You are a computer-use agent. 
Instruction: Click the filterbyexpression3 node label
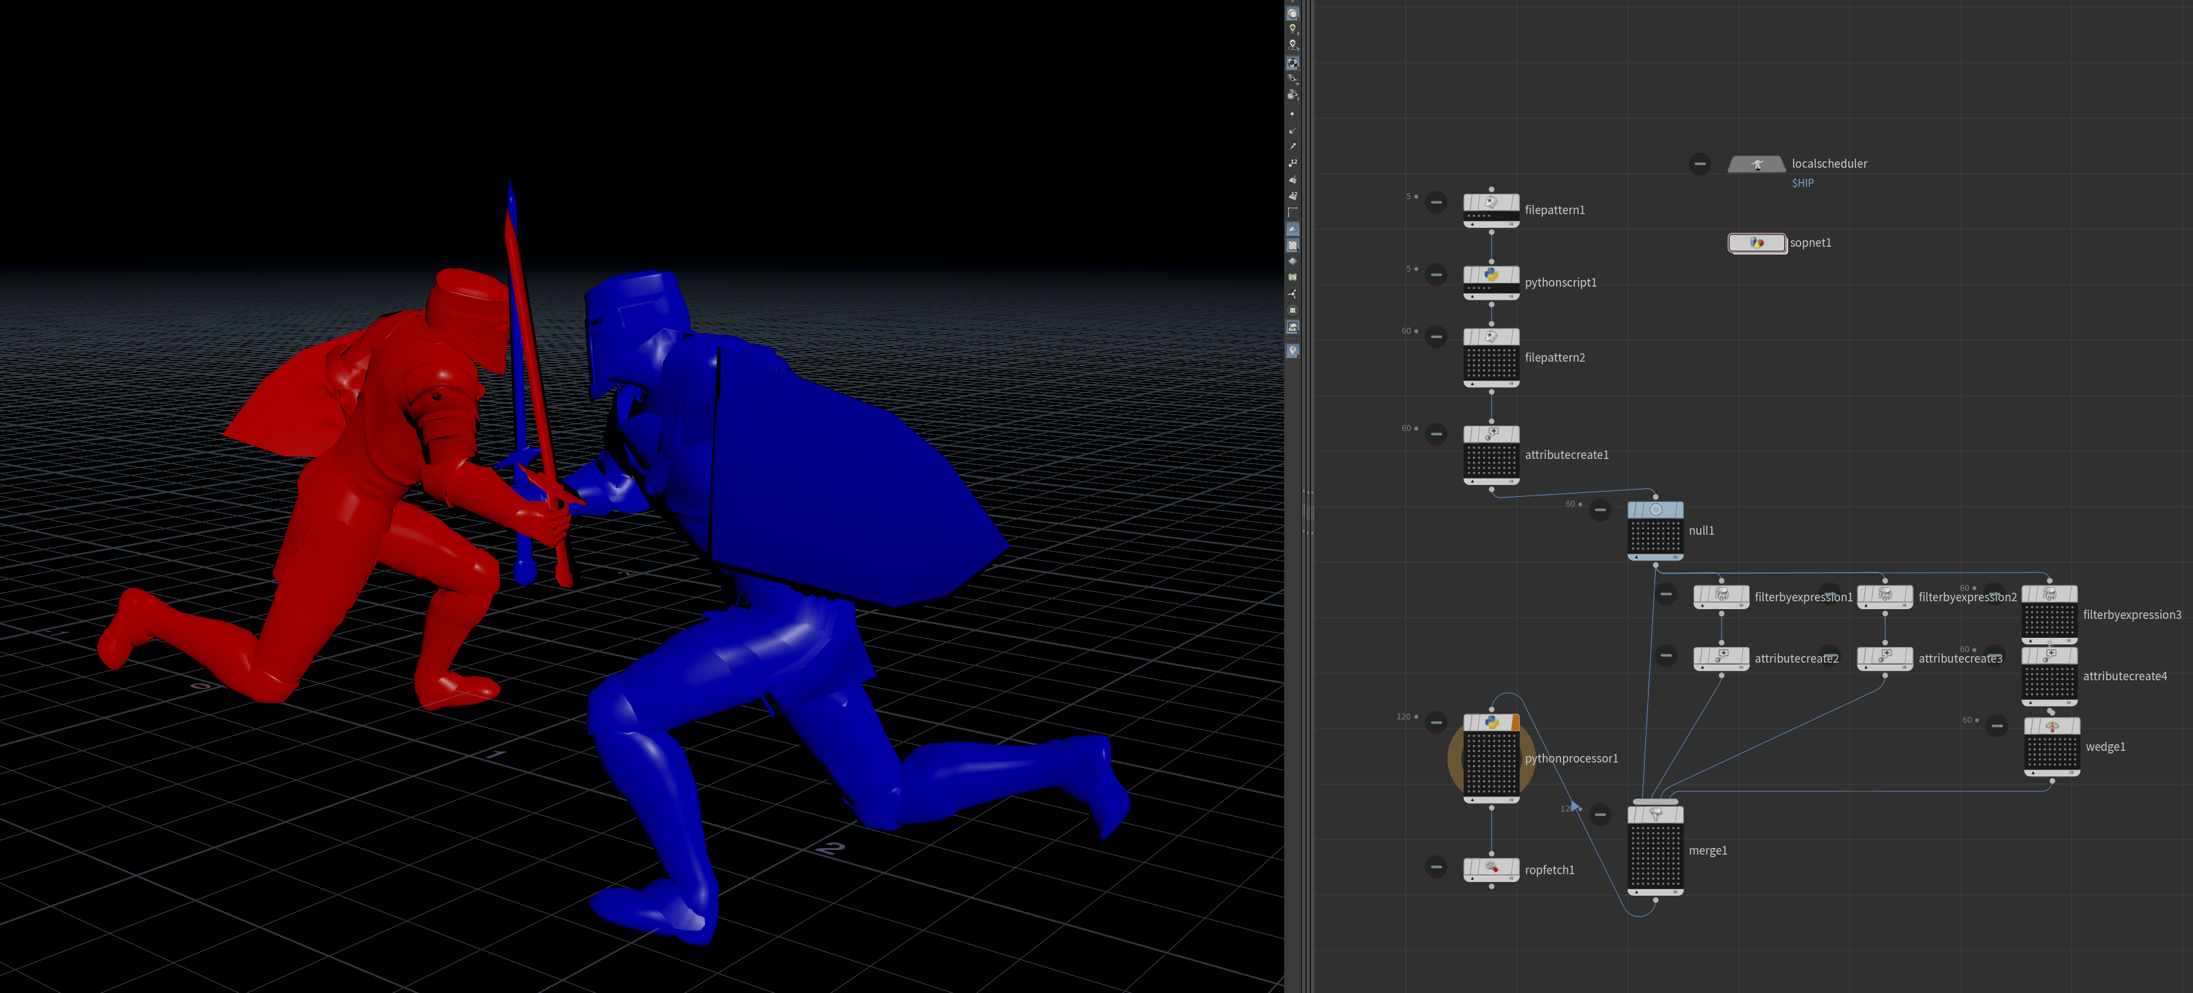point(2132,615)
